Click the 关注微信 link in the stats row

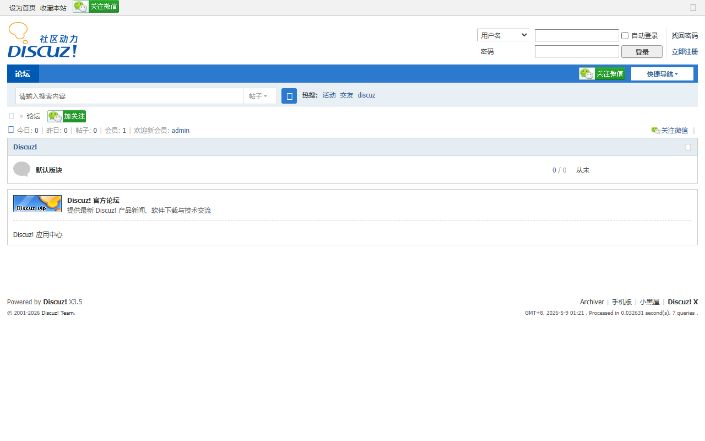pos(670,131)
